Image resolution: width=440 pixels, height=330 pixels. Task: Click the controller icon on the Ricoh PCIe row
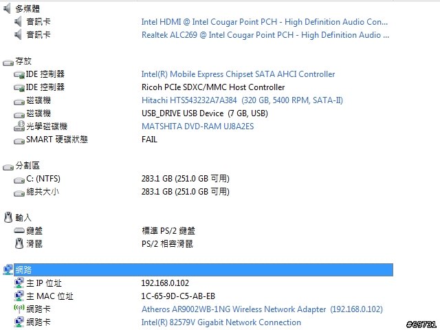point(19,88)
